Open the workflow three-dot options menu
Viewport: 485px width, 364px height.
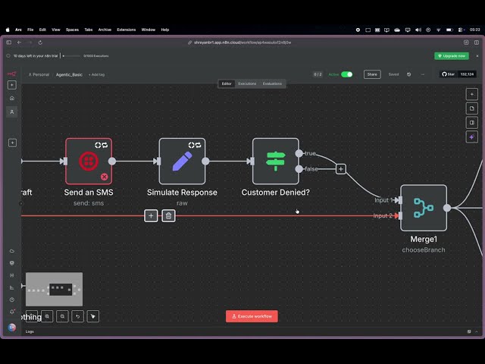[423, 74]
